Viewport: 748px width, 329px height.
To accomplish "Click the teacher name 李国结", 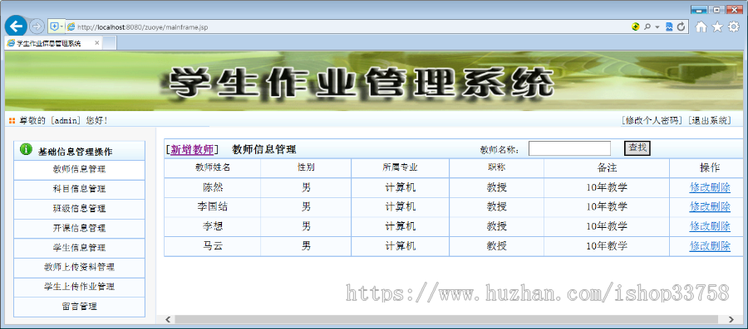I will (212, 207).
